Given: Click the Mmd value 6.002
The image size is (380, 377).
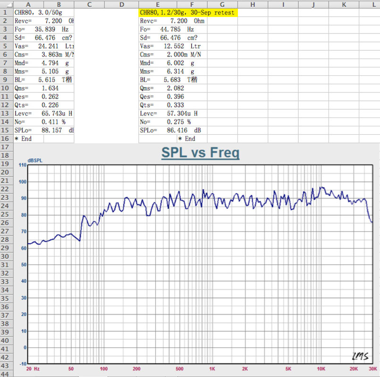Looking at the screenshot, I should coord(176,63).
